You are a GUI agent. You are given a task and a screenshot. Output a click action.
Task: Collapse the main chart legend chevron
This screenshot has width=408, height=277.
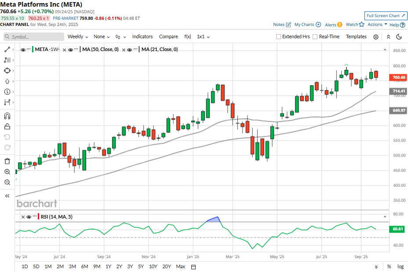point(385,49)
